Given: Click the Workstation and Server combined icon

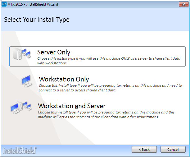Looking at the screenshot, I should click(x=21, y=108).
